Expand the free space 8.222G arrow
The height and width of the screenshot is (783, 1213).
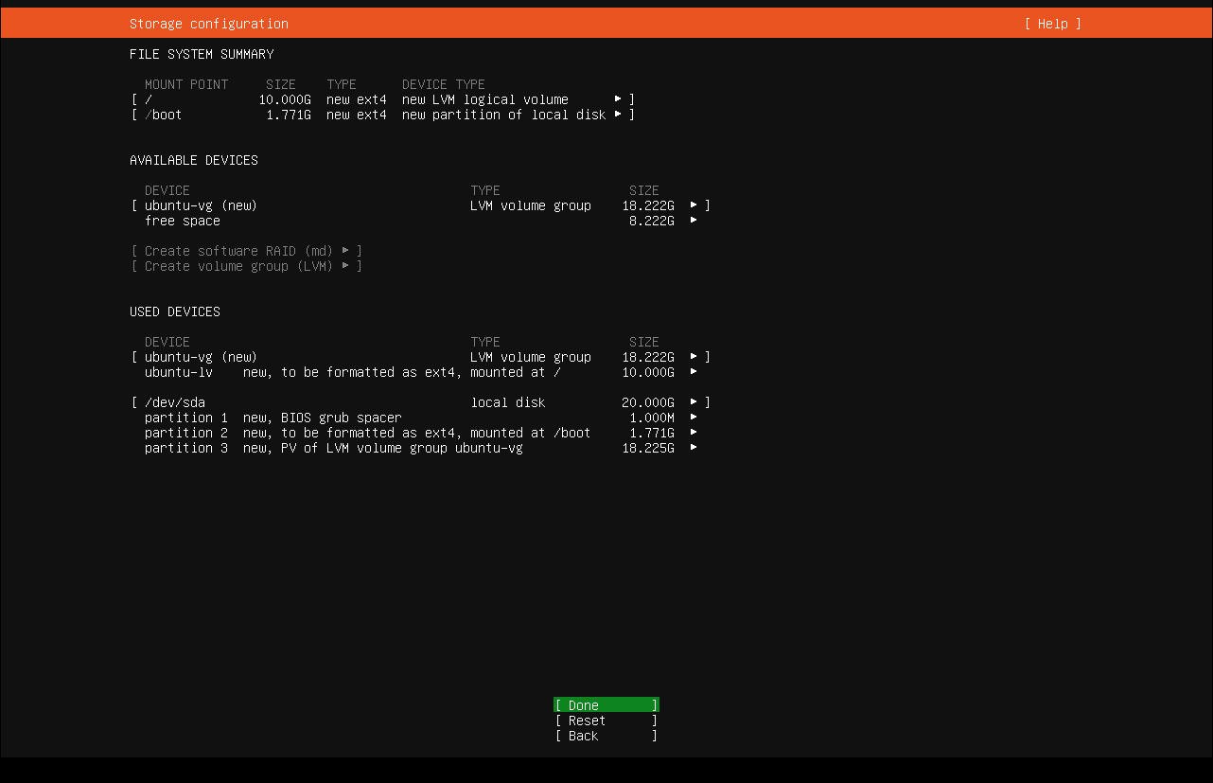(694, 221)
